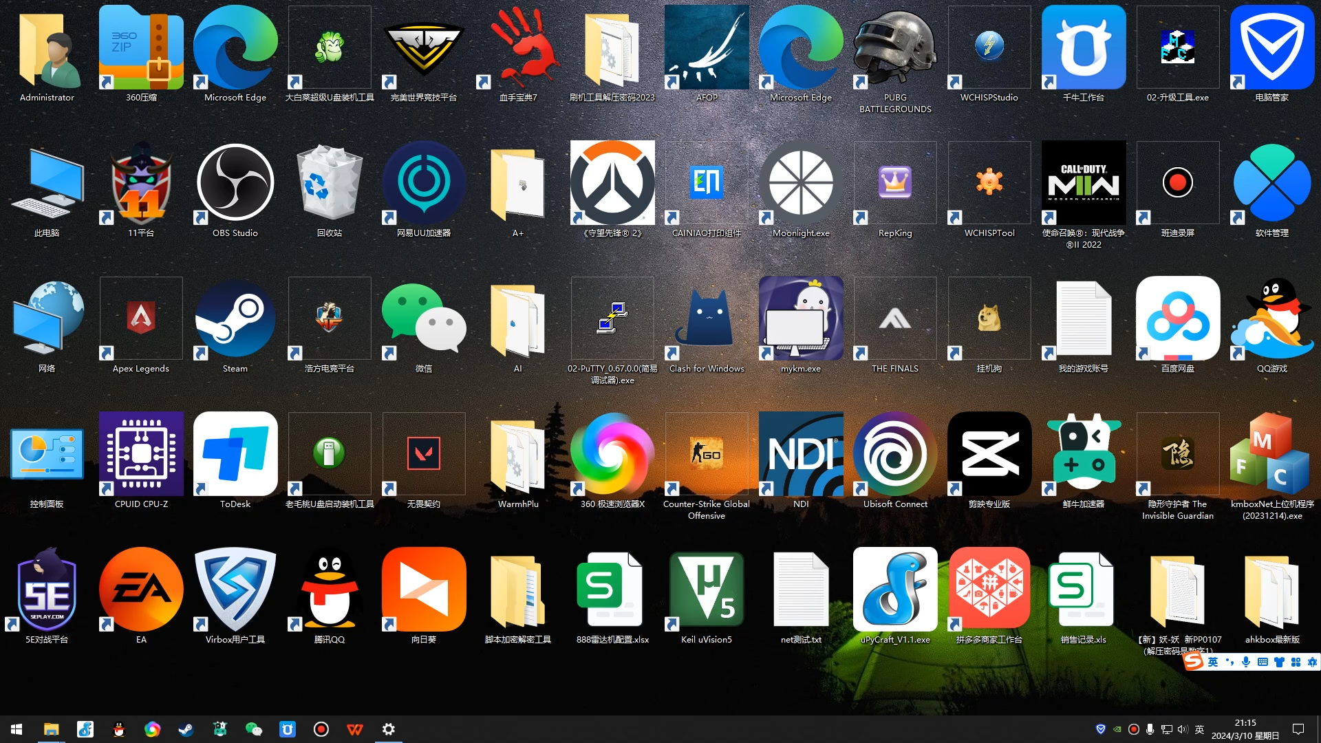This screenshot has height=743, width=1321.
Task: Open the notification center button
Action: [x=1298, y=729]
